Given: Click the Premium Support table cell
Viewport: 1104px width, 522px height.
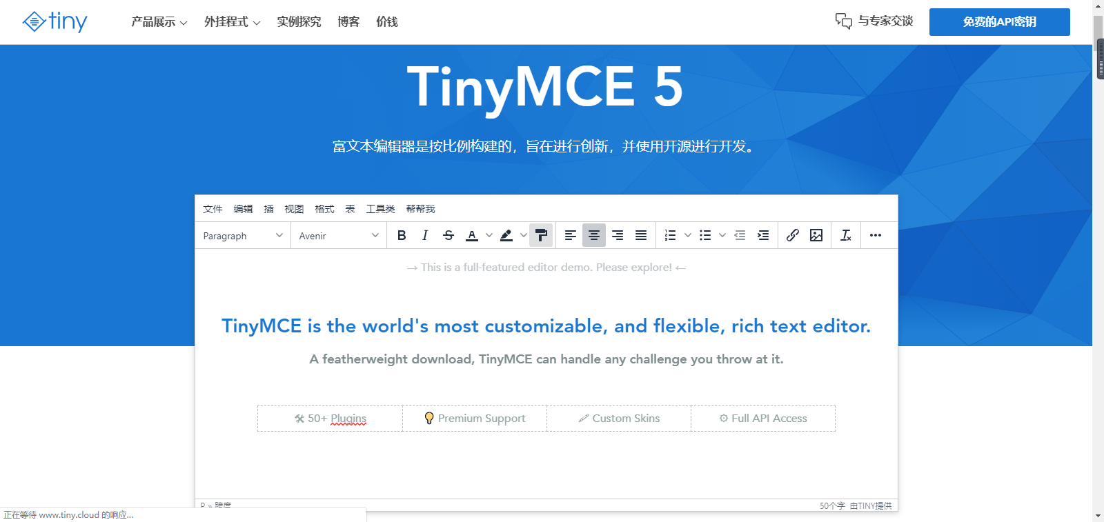Looking at the screenshot, I should pos(475,419).
